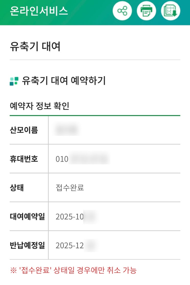This screenshot has height=285, width=190.
Task: Click the blurred 산모이름 value
Action: tap(66, 130)
